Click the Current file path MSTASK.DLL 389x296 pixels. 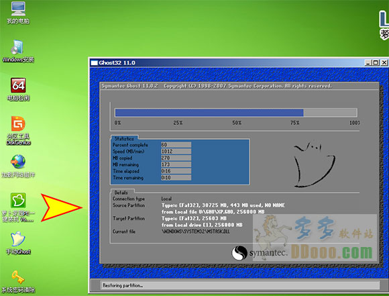(x=196, y=232)
